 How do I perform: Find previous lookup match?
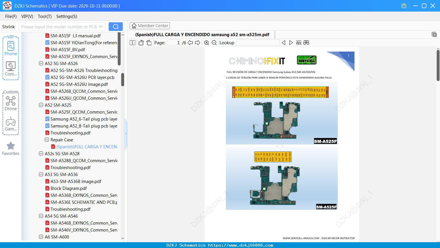point(283,43)
